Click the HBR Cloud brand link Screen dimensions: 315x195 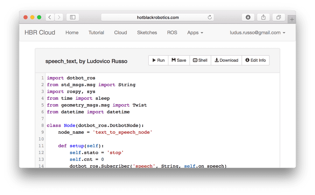40,32
